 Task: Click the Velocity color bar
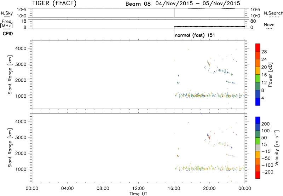[258, 148]
